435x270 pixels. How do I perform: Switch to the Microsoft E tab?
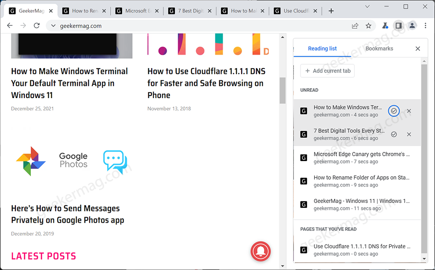pos(138,11)
